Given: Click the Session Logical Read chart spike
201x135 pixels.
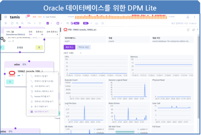Looking at the screenshot, I should point(145,90).
